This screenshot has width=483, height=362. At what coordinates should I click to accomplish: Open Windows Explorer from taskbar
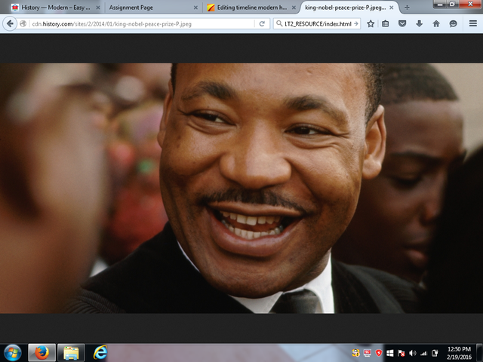point(71,353)
